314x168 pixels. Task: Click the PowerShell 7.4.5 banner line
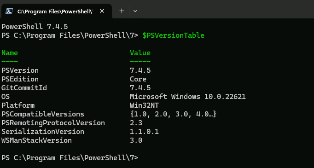pos(35,27)
